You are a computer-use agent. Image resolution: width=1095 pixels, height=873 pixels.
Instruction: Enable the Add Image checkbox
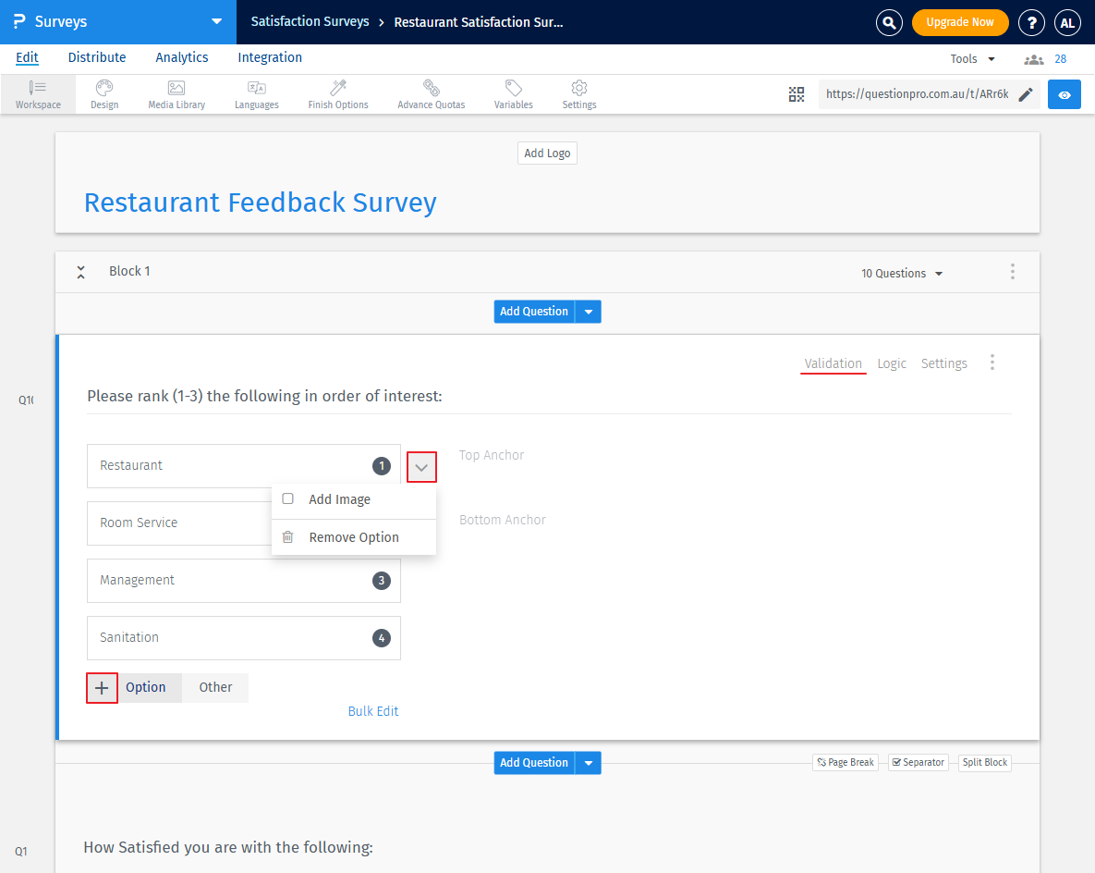[287, 498]
